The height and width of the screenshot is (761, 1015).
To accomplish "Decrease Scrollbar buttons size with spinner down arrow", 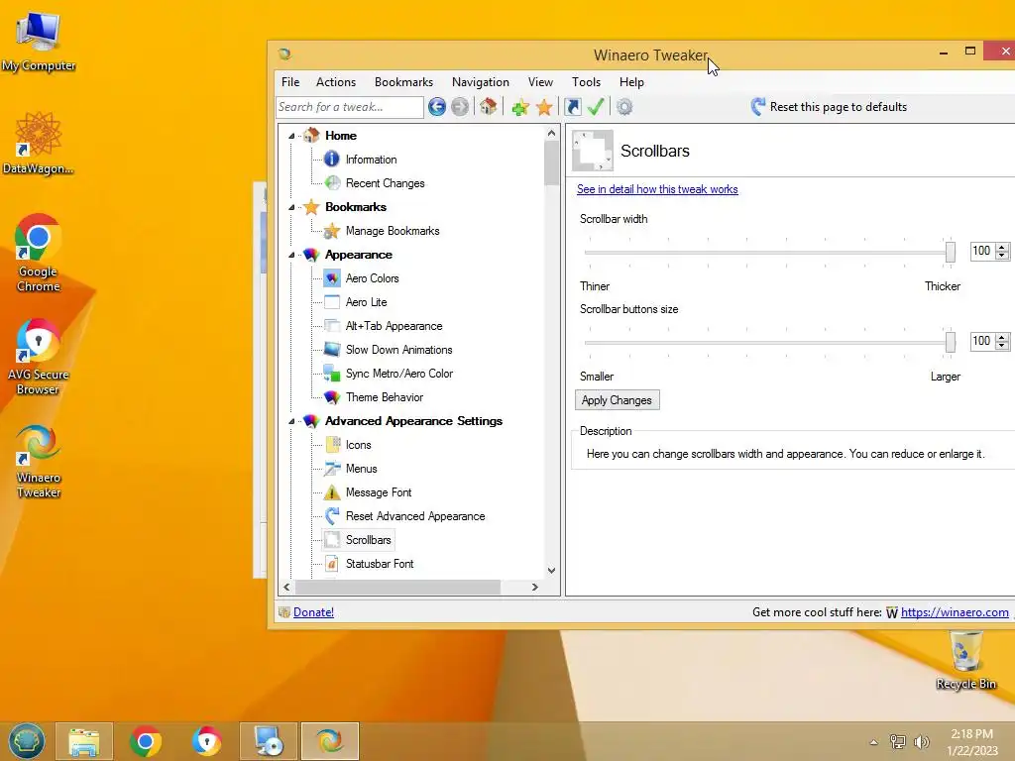I will pyautogui.click(x=1002, y=345).
